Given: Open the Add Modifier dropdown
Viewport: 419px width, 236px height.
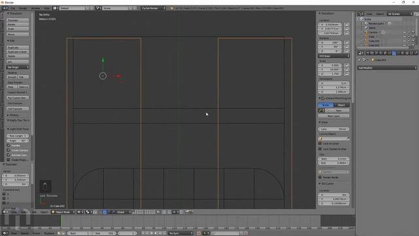Looking at the screenshot, I should (387, 68).
